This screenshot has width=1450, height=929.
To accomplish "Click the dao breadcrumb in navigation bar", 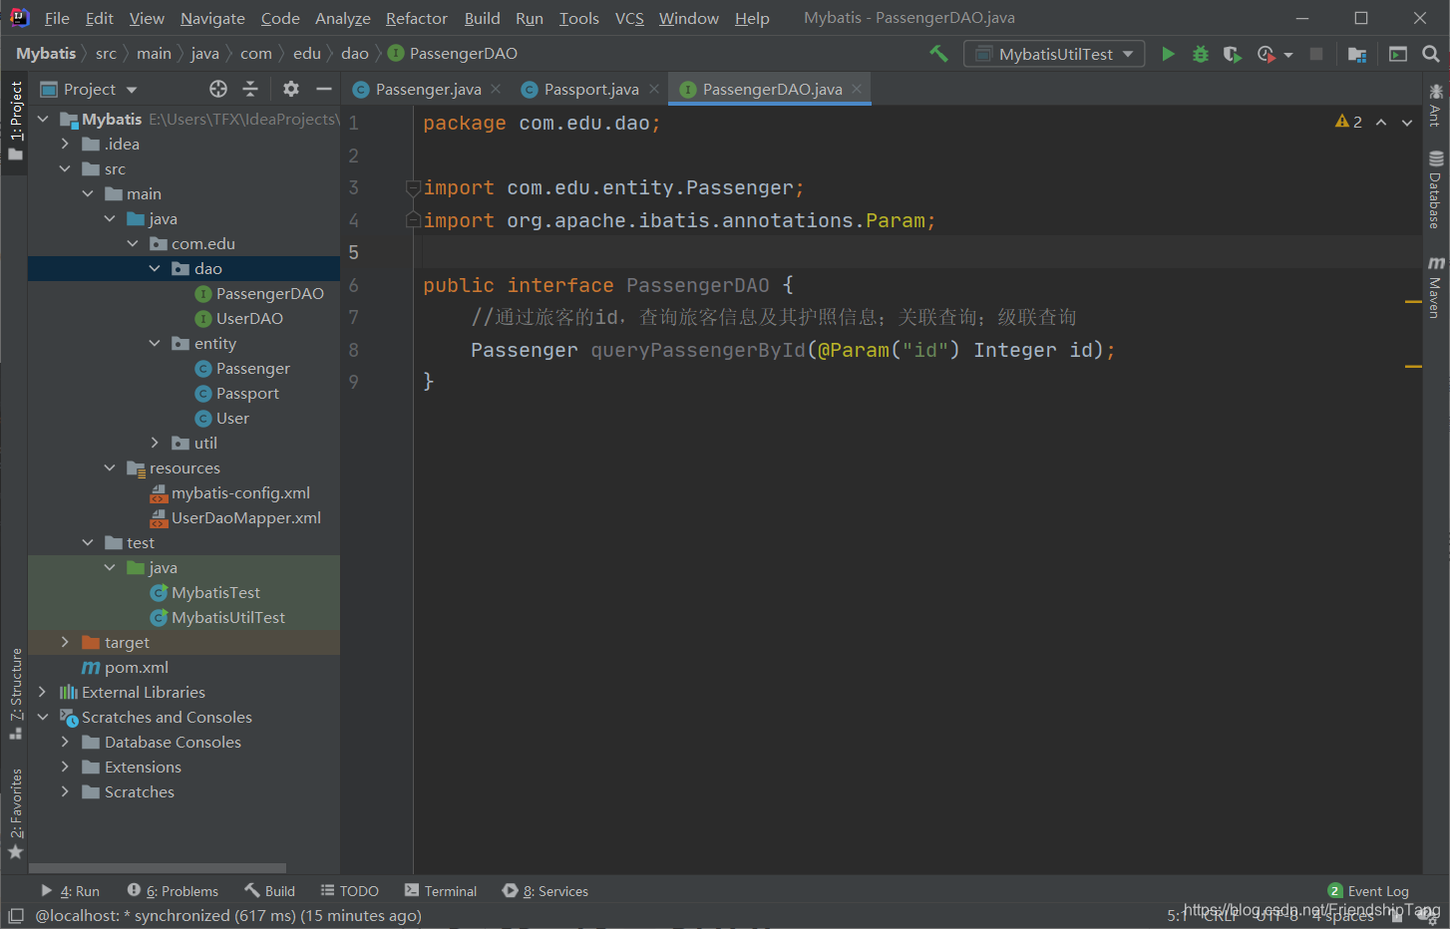I will (x=355, y=54).
